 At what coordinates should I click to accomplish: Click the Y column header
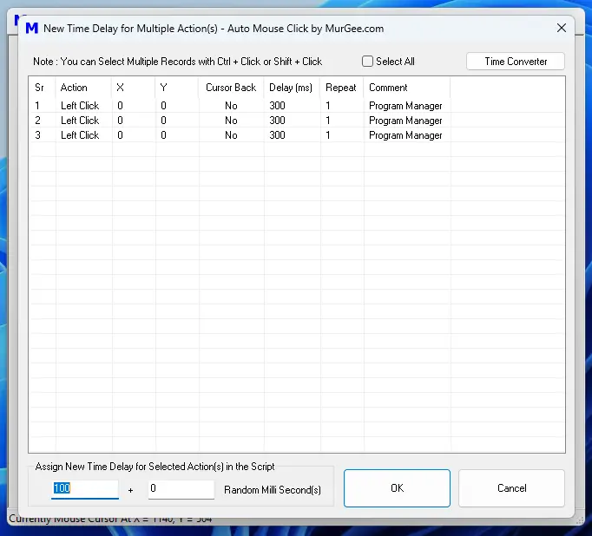177,88
